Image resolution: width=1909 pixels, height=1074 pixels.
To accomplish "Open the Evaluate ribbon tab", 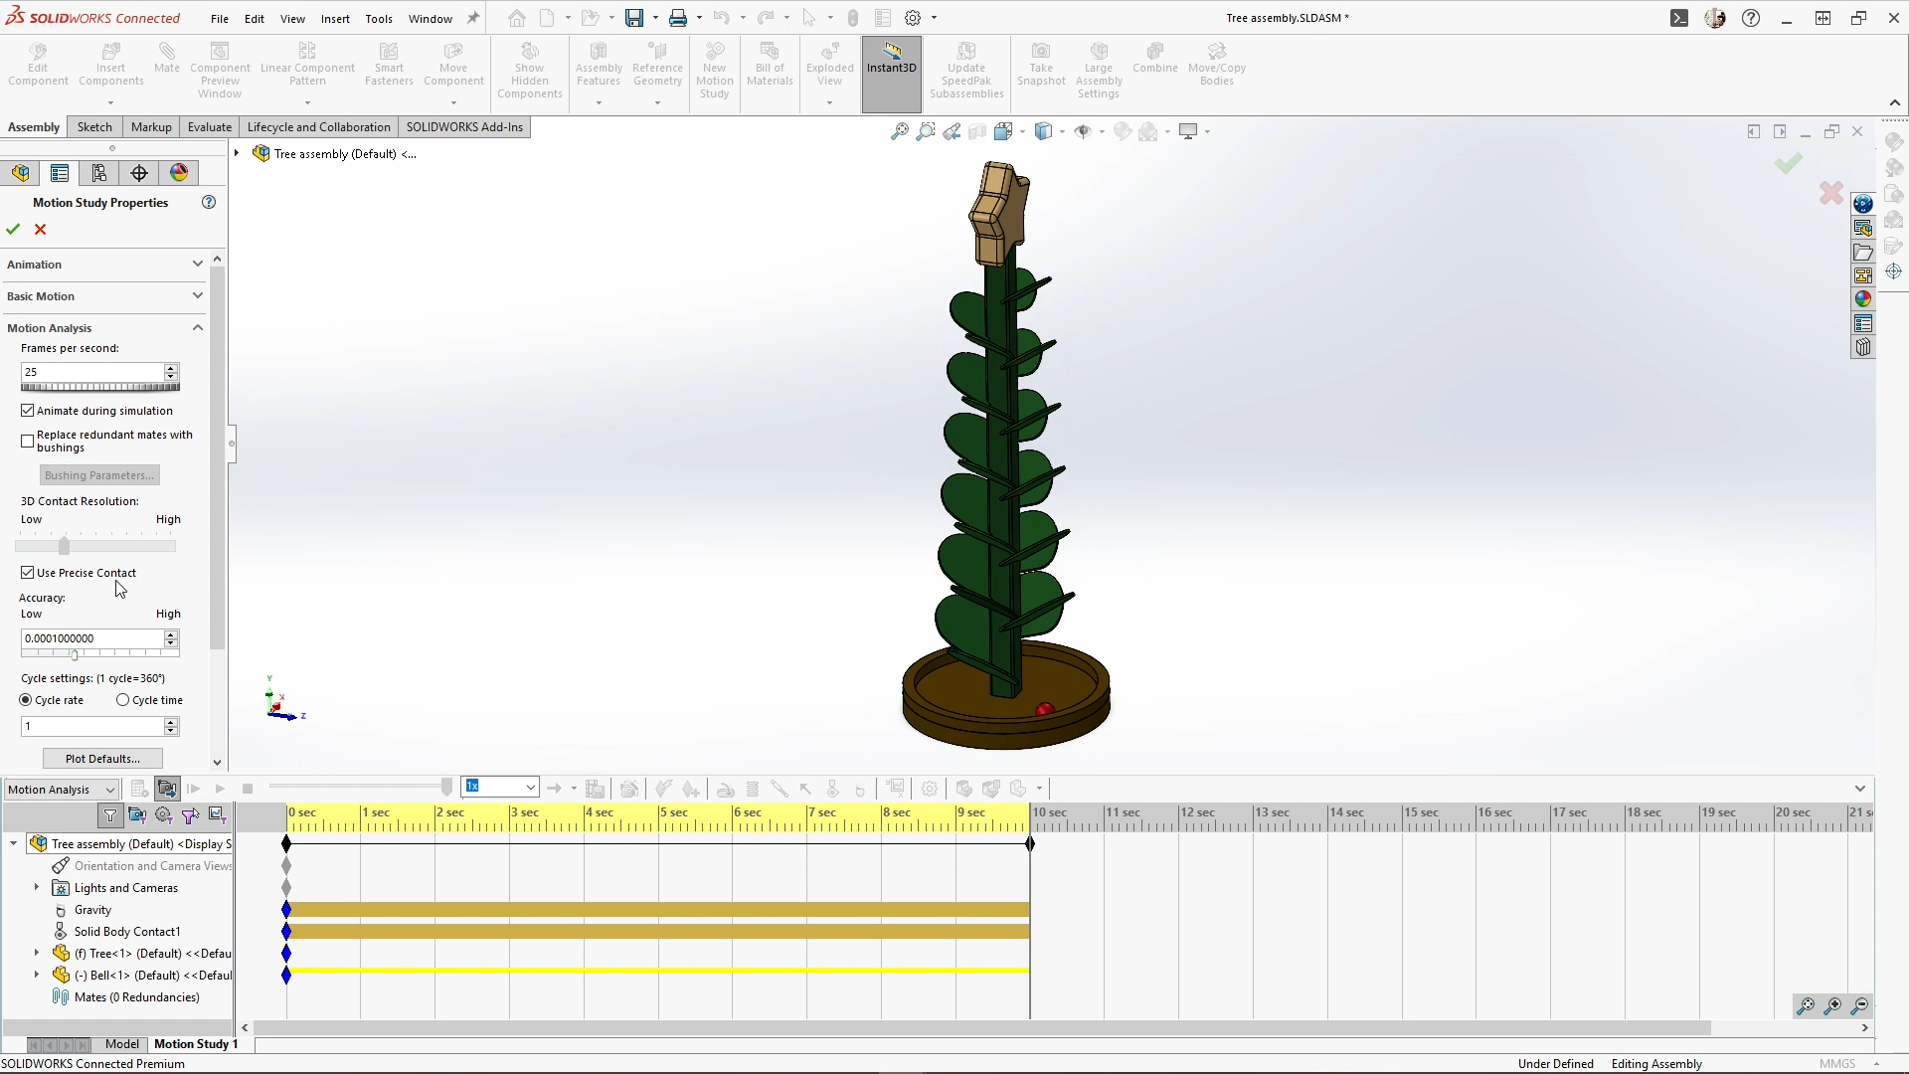I will tap(209, 127).
